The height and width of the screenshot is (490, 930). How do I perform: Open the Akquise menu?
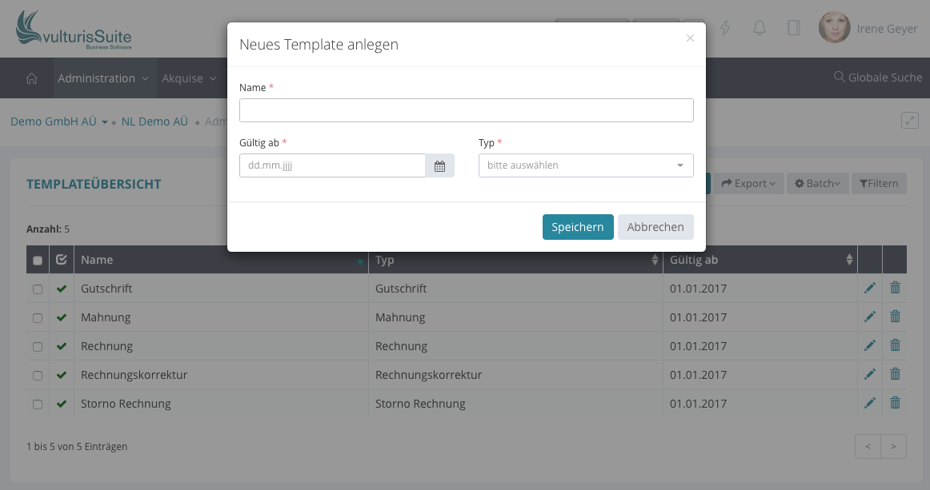(x=189, y=78)
